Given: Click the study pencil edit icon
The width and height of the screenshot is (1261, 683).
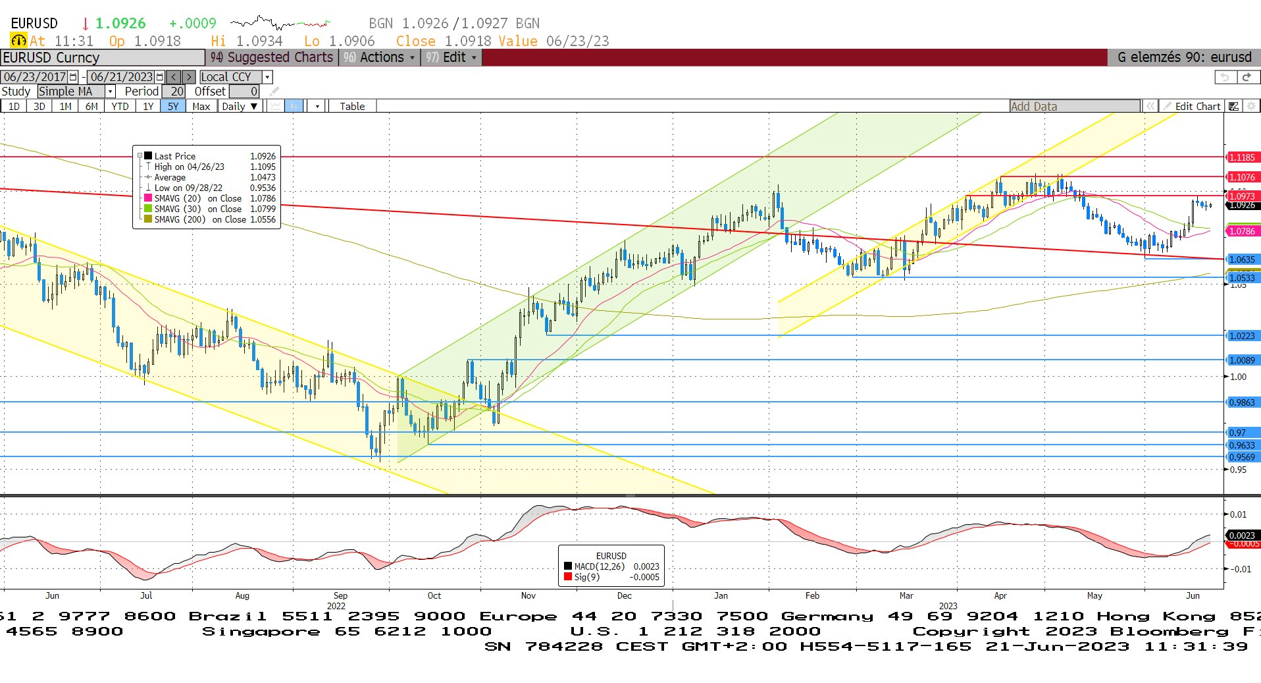Looking at the screenshot, I should point(274,92).
